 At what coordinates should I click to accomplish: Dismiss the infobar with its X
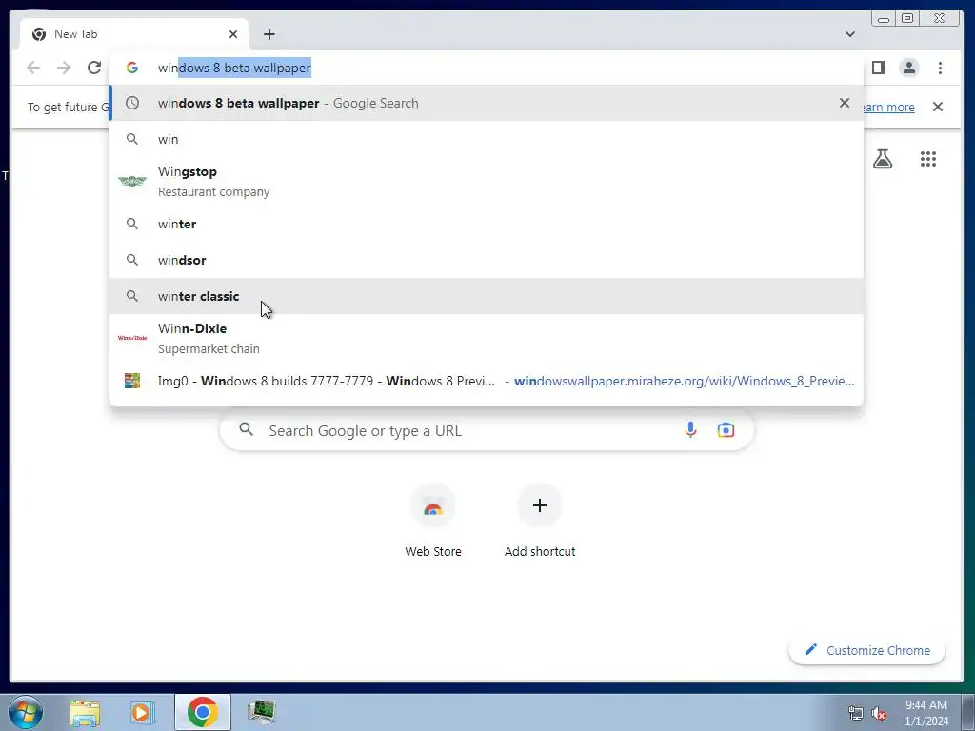point(938,107)
